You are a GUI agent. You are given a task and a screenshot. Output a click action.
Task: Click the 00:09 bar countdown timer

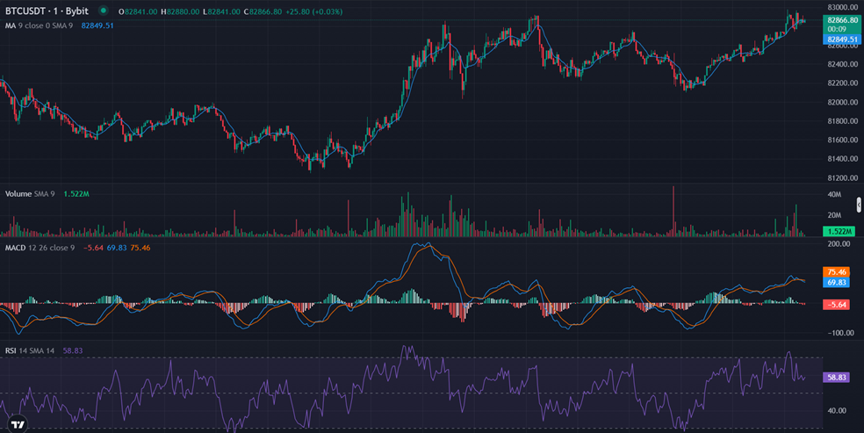837,29
